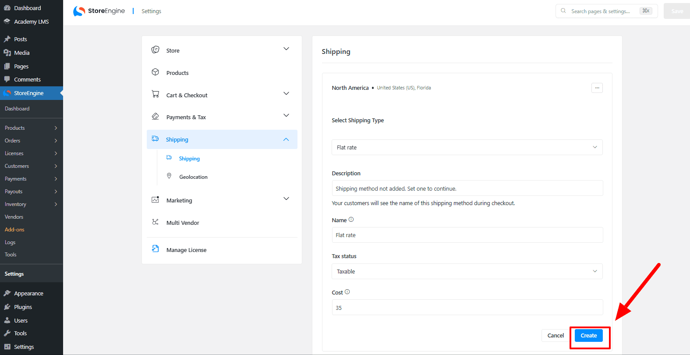Image resolution: width=690 pixels, height=355 pixels.
Task: Open StoreEngine Dashboard submenu link
Action: (x=17, y=109)
